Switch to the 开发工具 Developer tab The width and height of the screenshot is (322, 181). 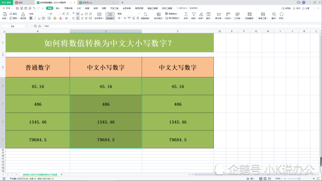(x=114, y=8)
